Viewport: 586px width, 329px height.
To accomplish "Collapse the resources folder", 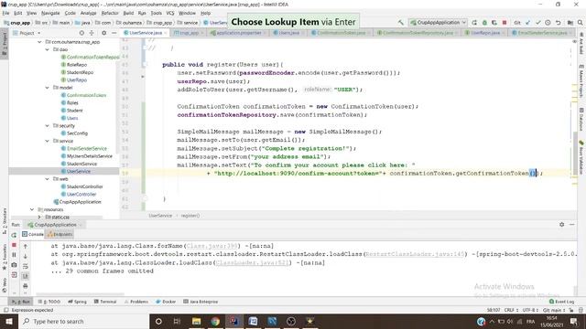I will [x=32, y=209].
